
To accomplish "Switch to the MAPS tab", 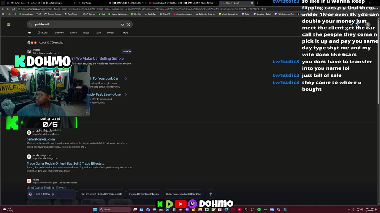I will (x=98, y=33).
